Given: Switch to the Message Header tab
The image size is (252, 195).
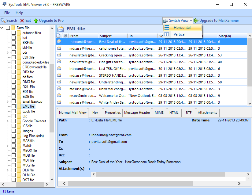Looking at the screenshot, I should (137, 113).
